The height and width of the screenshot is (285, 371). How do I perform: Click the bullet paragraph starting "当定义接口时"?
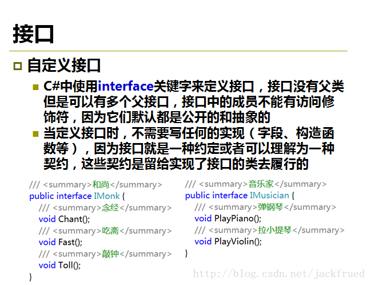pyautogui.click(x=189, y=148)
